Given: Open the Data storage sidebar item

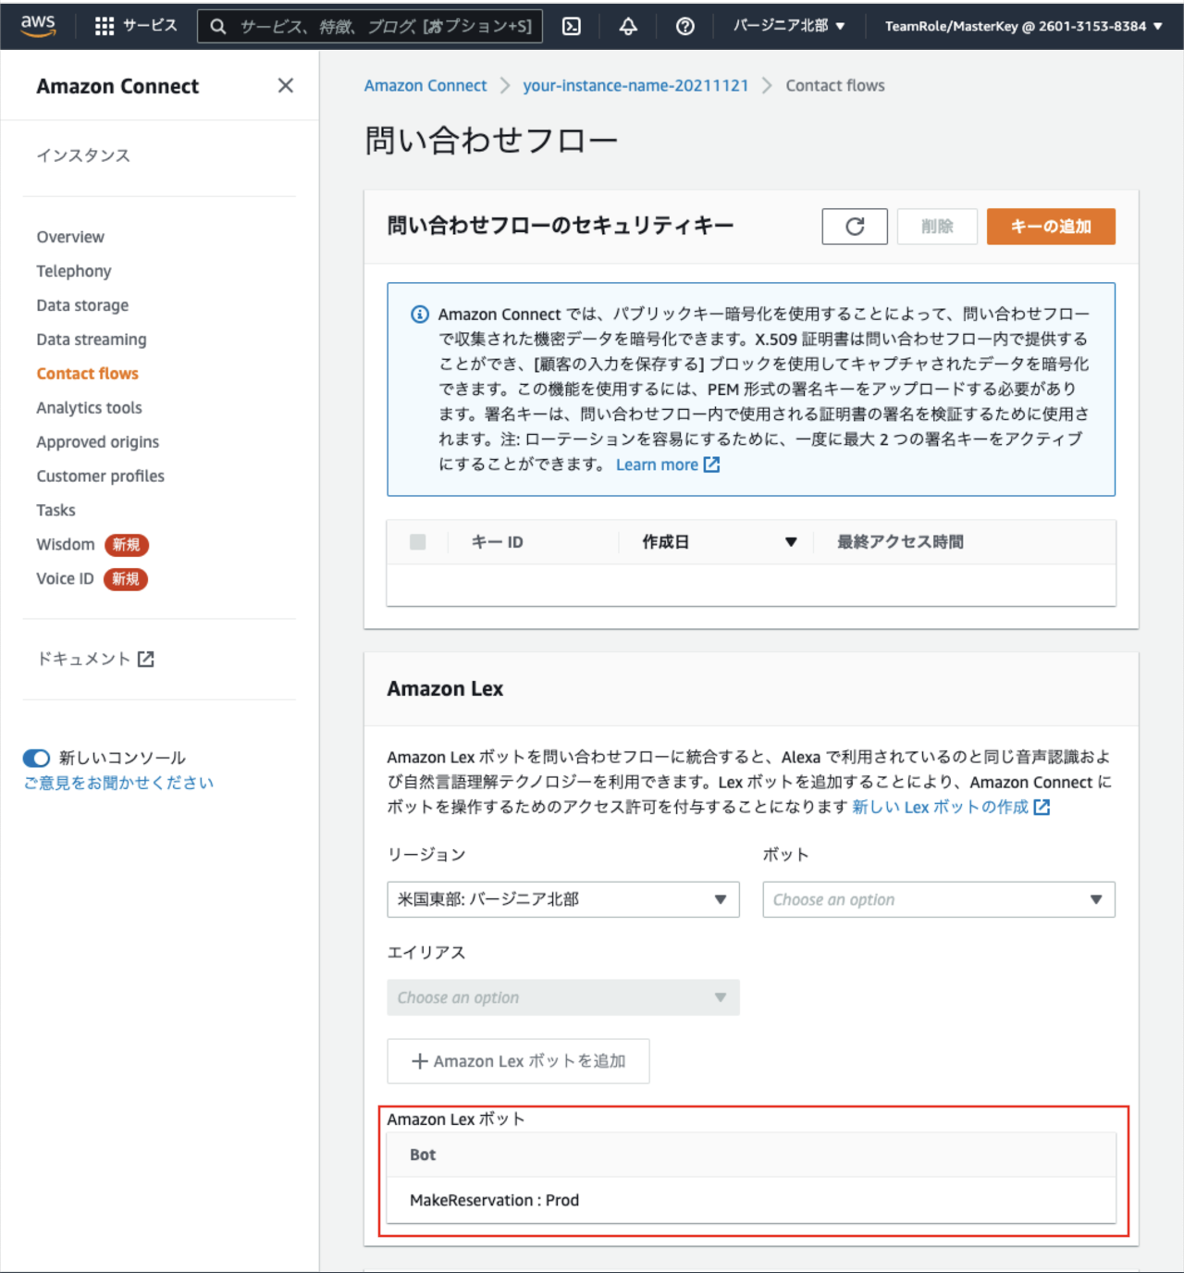Looking at the screenshot, I should click(82, 305).
